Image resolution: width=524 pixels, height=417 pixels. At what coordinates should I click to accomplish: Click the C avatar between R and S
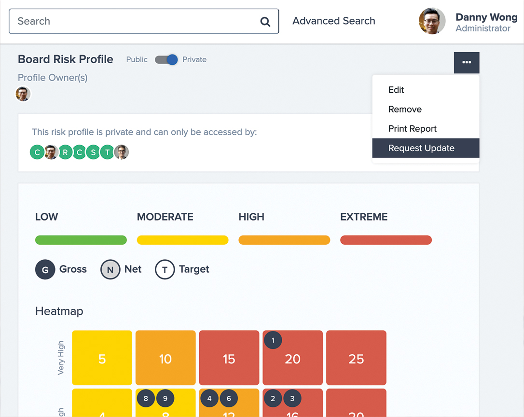pos(80,153)
